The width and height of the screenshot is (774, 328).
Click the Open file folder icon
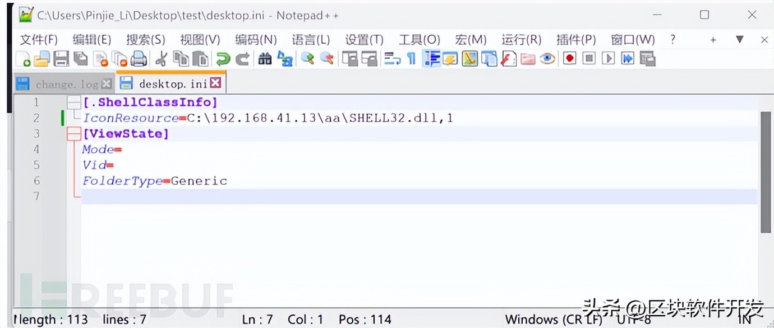pyautogui.click(x=42, y=59)
